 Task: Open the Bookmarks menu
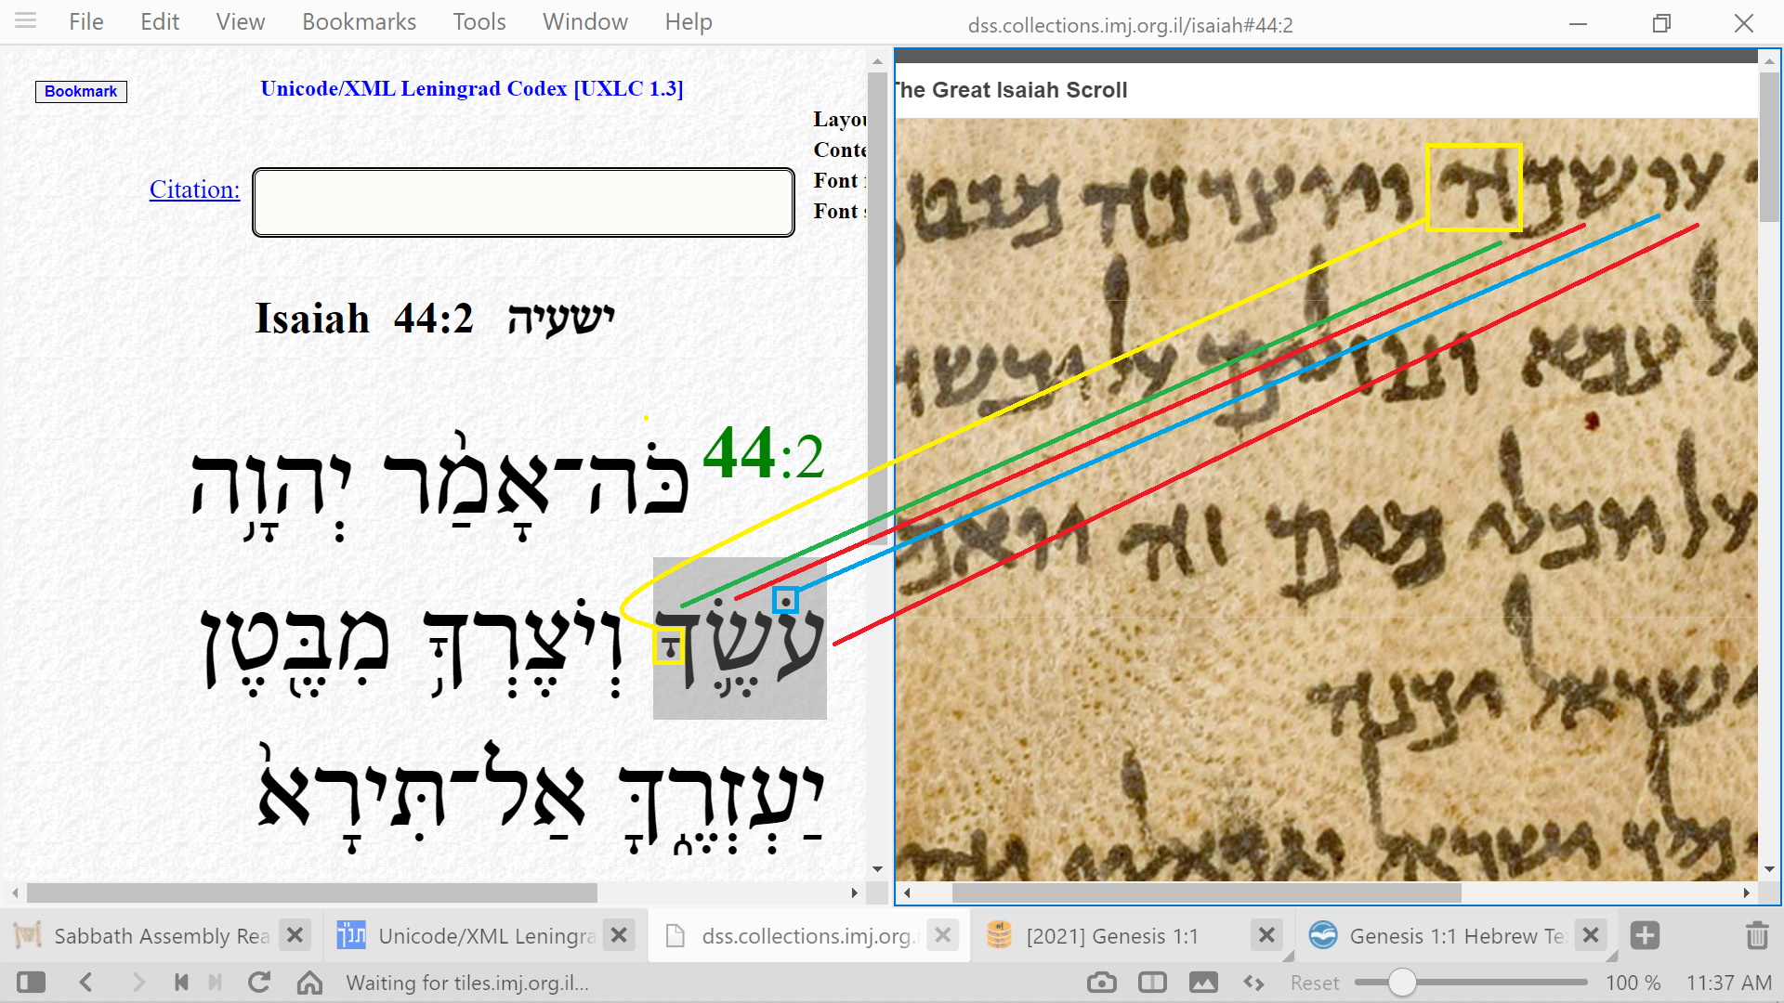pyautogui.click(x=359, y=21)
